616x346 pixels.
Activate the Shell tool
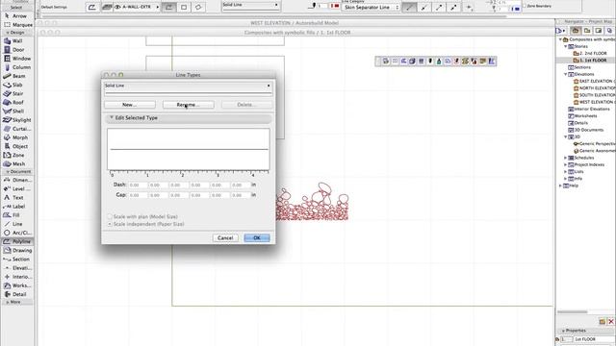(17, 111)
